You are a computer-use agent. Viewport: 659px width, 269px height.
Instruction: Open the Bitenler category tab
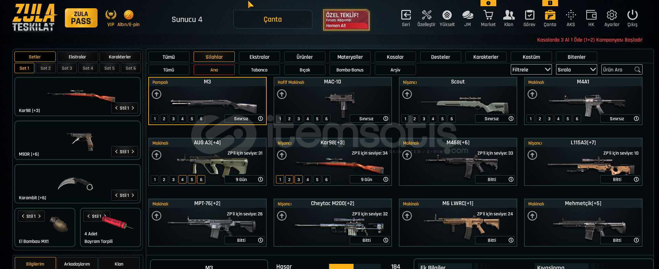click(x=577, y=57)
